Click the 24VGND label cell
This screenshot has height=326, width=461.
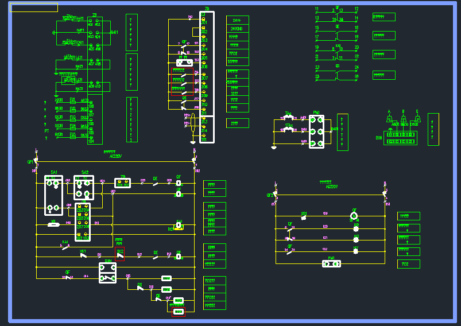[x=237, y=28]
